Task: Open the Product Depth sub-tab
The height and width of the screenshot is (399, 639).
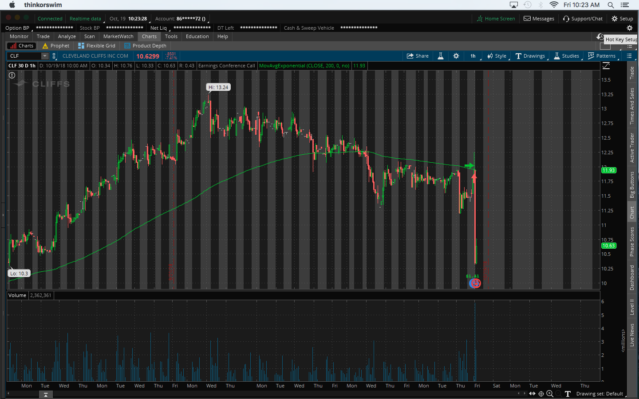Action: (146, 46)
